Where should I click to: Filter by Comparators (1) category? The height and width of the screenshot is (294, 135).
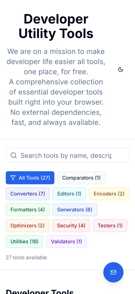(x=81, y=178)
